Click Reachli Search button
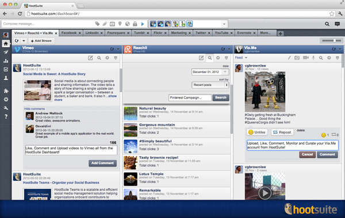The height and width of the screenshot is (218, 345). 221,98
